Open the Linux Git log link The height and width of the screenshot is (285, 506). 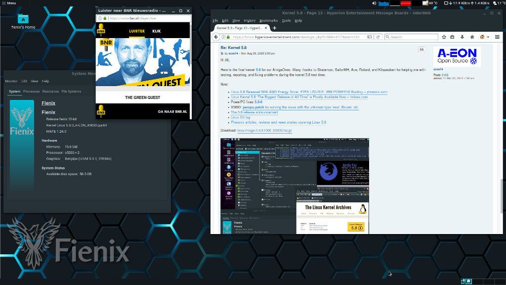[241, 117]
